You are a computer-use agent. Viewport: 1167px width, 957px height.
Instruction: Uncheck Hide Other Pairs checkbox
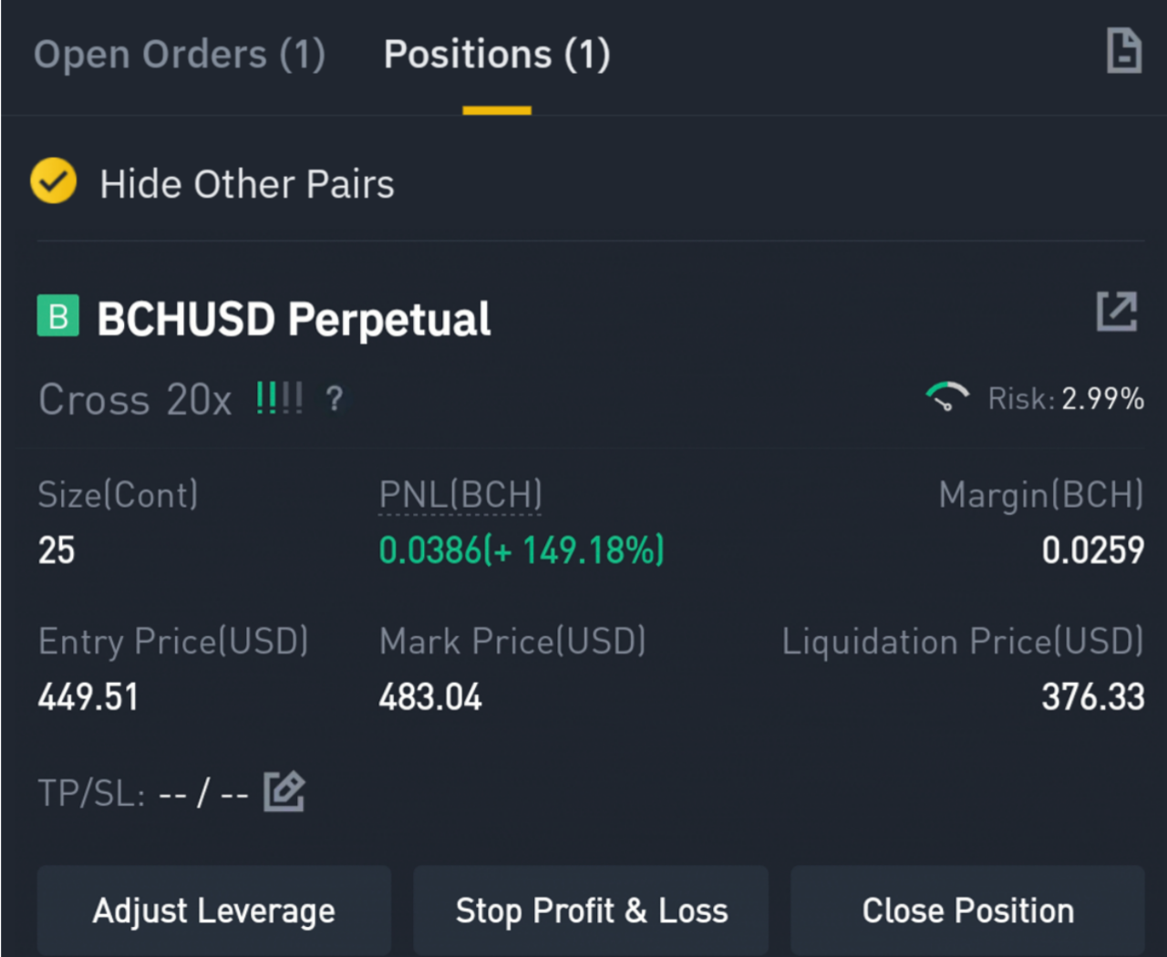54,180
